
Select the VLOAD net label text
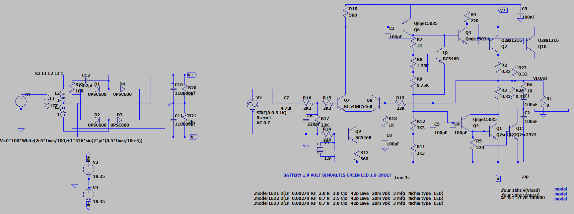coord(540,79)
